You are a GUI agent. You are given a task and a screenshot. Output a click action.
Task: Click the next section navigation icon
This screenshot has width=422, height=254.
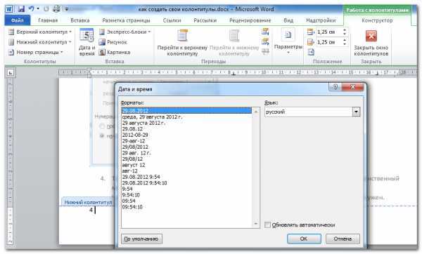tap(265, 41)
